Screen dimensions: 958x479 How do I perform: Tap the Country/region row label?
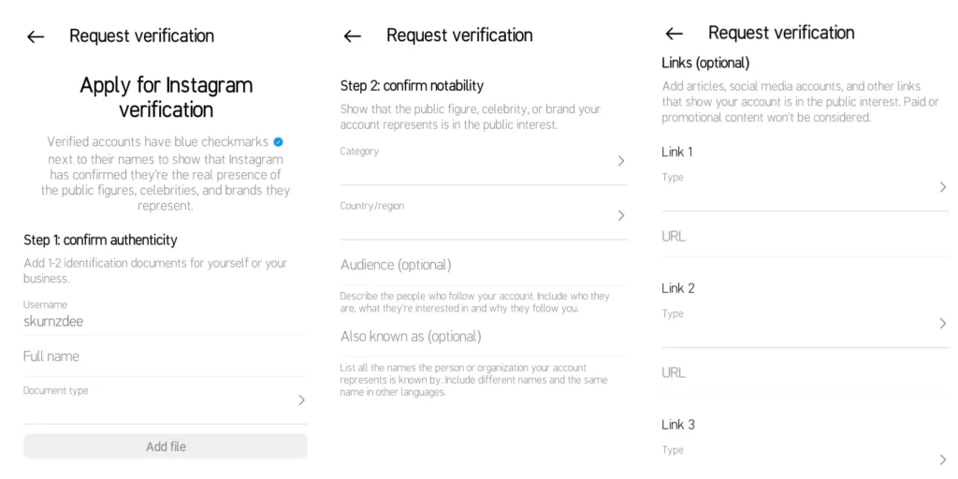coord(372,206)
